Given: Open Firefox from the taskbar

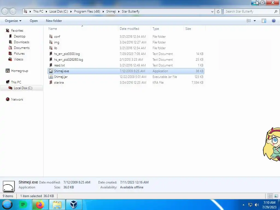Looking at the screenshot, I should 40,205.
